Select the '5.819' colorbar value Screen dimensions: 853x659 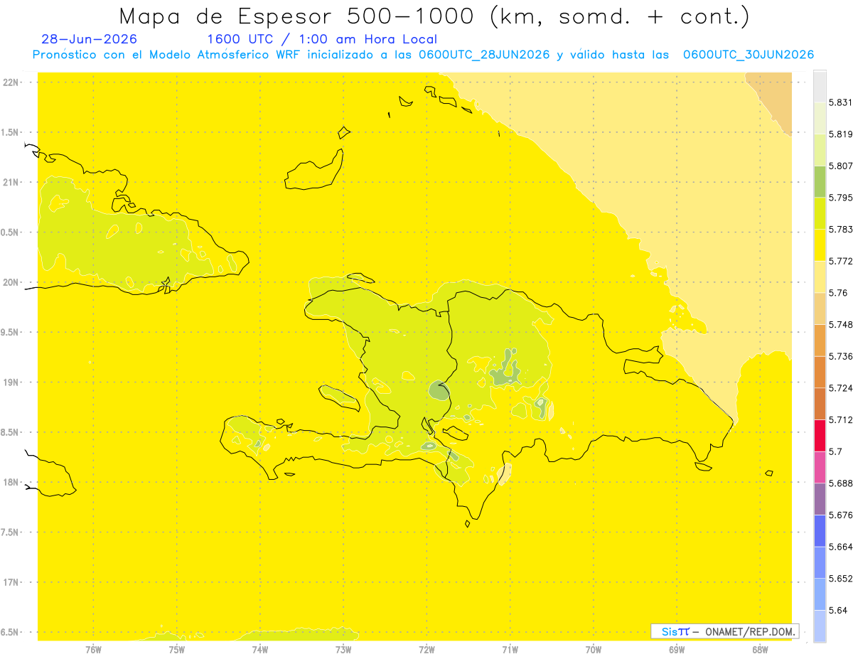pos(841,134)
